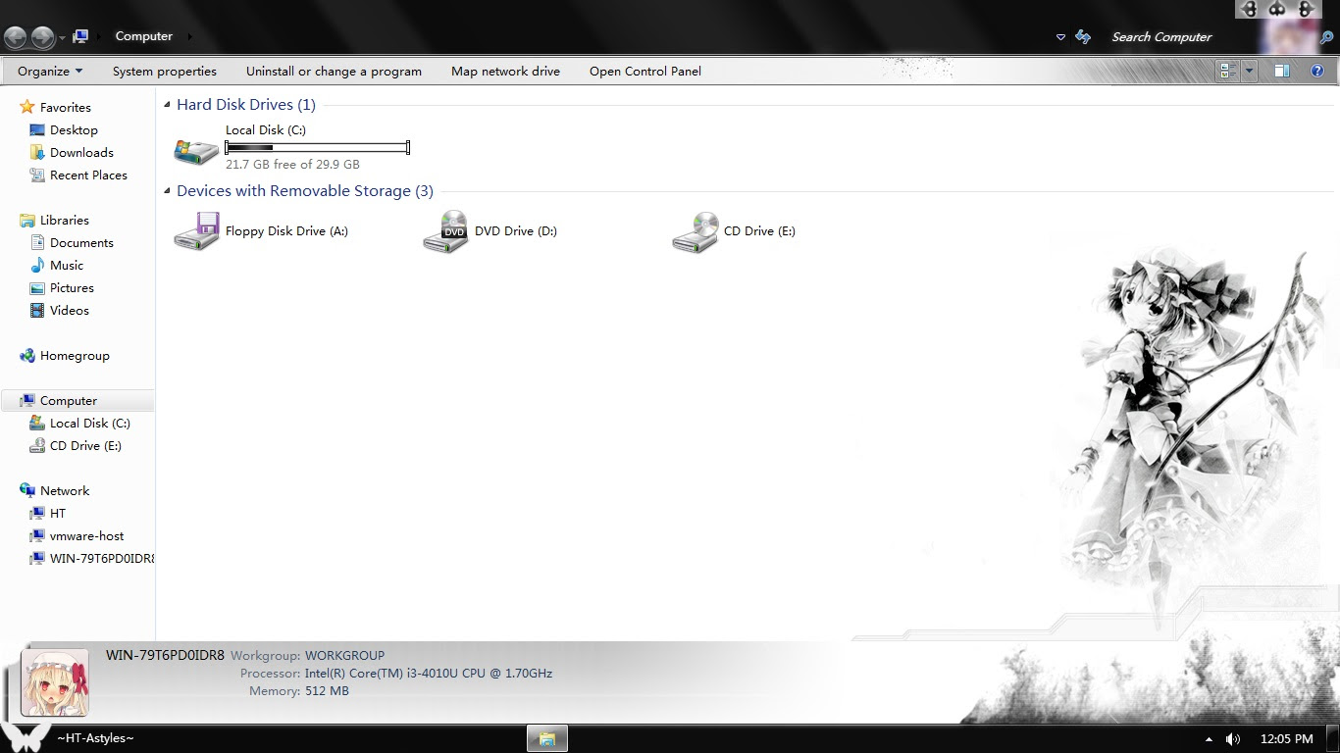The image size is (1340, 753).
Task: Select the Local Disk (C:) drive icon
Action: pyautogui.click(x=196, y=149)
